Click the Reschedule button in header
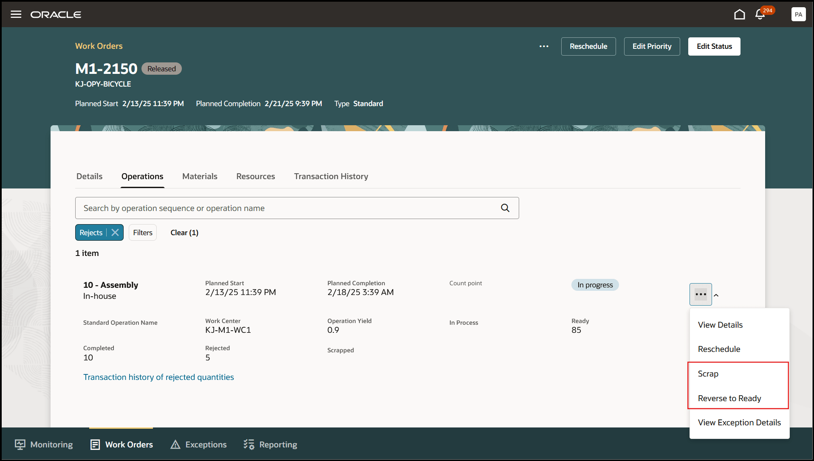The width and height of the screenshot is (814, 461). [x=588, y=46]
